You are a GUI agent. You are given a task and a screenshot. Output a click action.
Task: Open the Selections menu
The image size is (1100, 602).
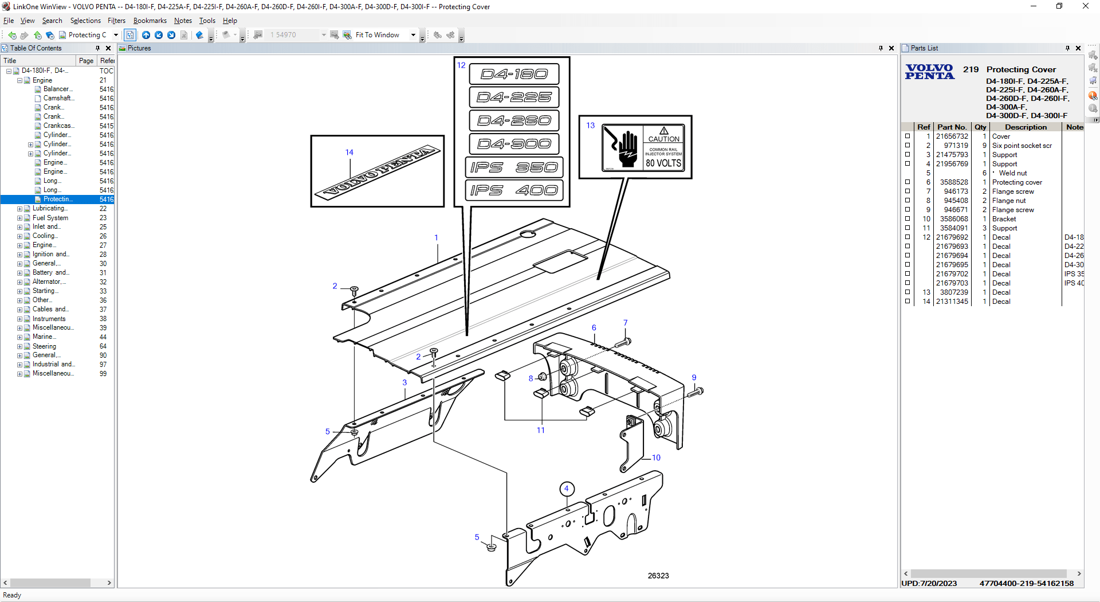tap(85, 21)
